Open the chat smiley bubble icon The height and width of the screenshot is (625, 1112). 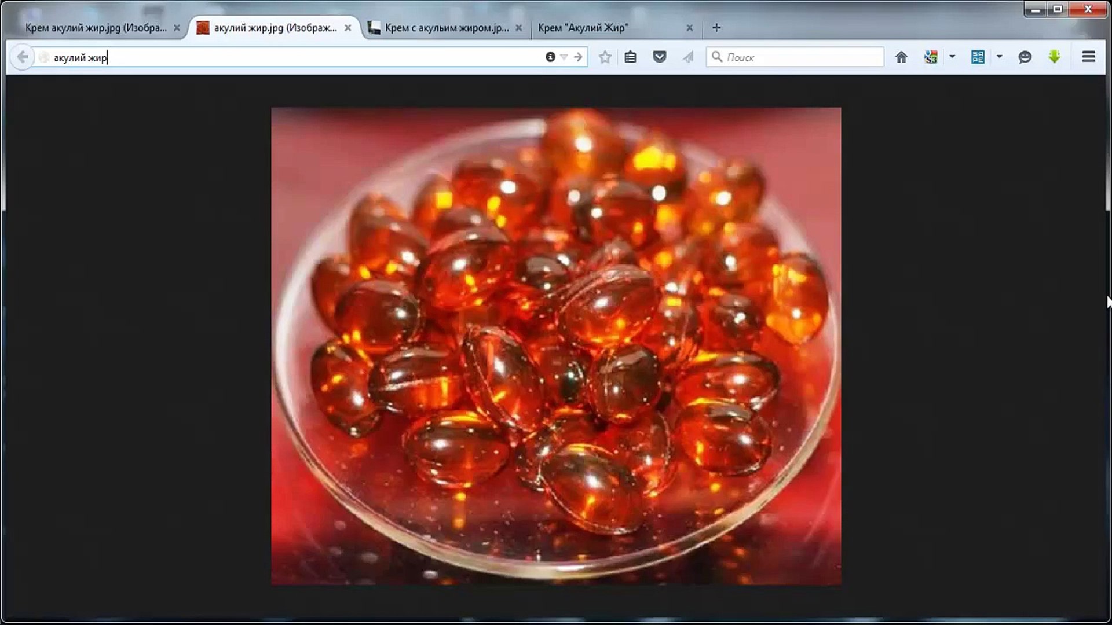click(1025, 57)
